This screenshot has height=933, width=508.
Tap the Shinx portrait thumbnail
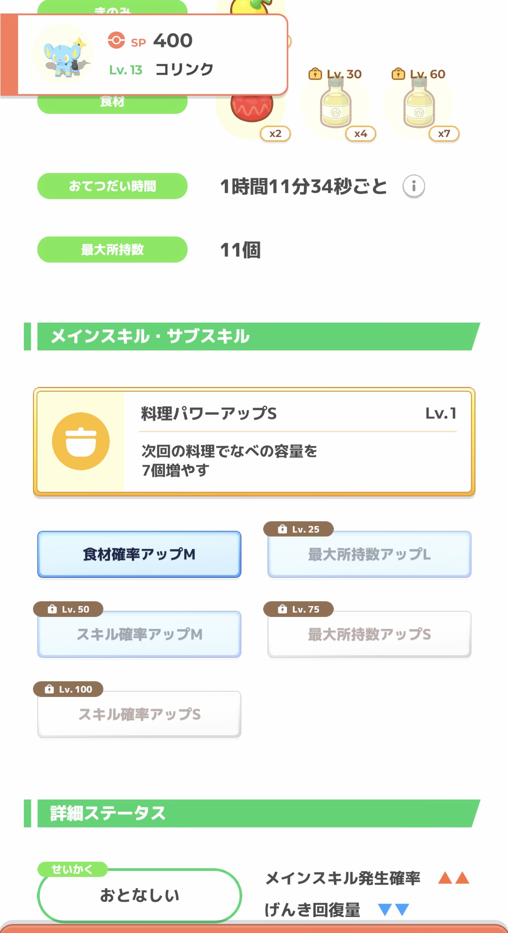point(63,55)
